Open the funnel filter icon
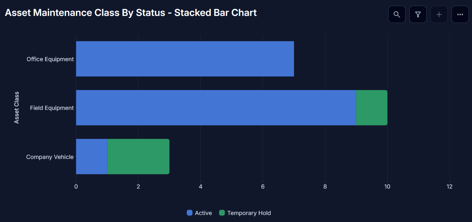This screenshot has width=472, height=222. (x=418, y=14)
